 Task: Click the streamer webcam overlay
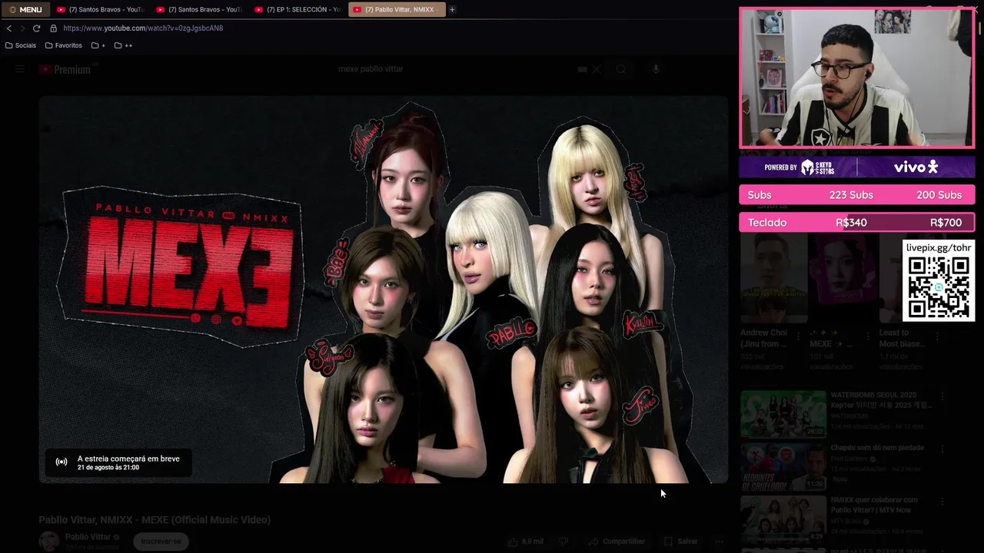[857, 78]
